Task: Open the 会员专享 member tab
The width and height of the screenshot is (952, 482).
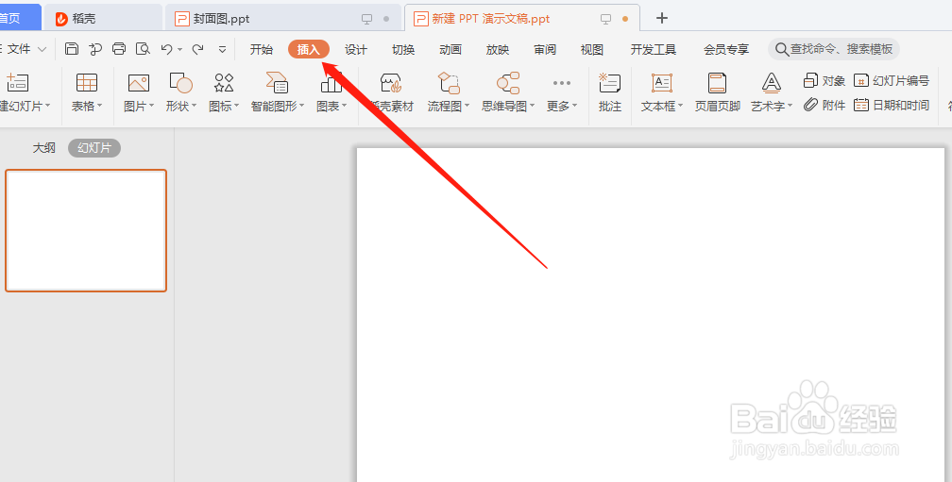Action: pos(726,50)
